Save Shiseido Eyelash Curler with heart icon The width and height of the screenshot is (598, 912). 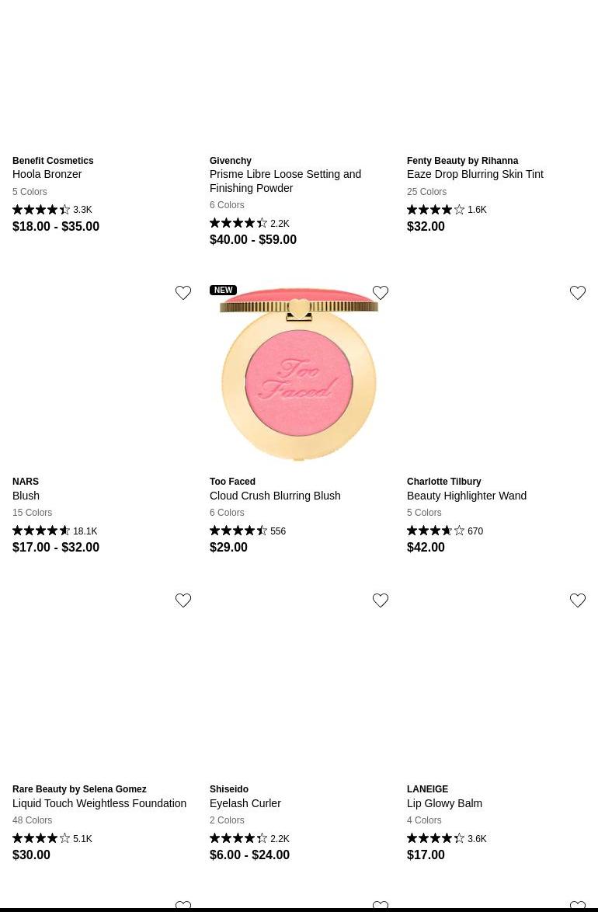(x=381, y=600)
